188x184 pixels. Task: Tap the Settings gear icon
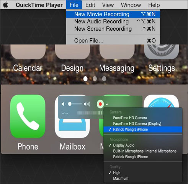162,52
